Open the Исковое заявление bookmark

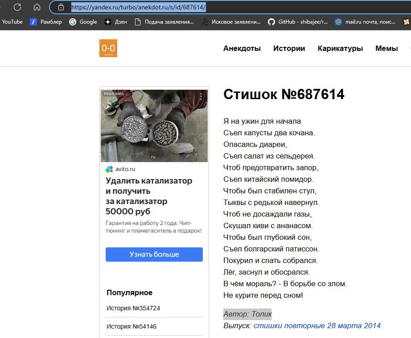(231, 22)
